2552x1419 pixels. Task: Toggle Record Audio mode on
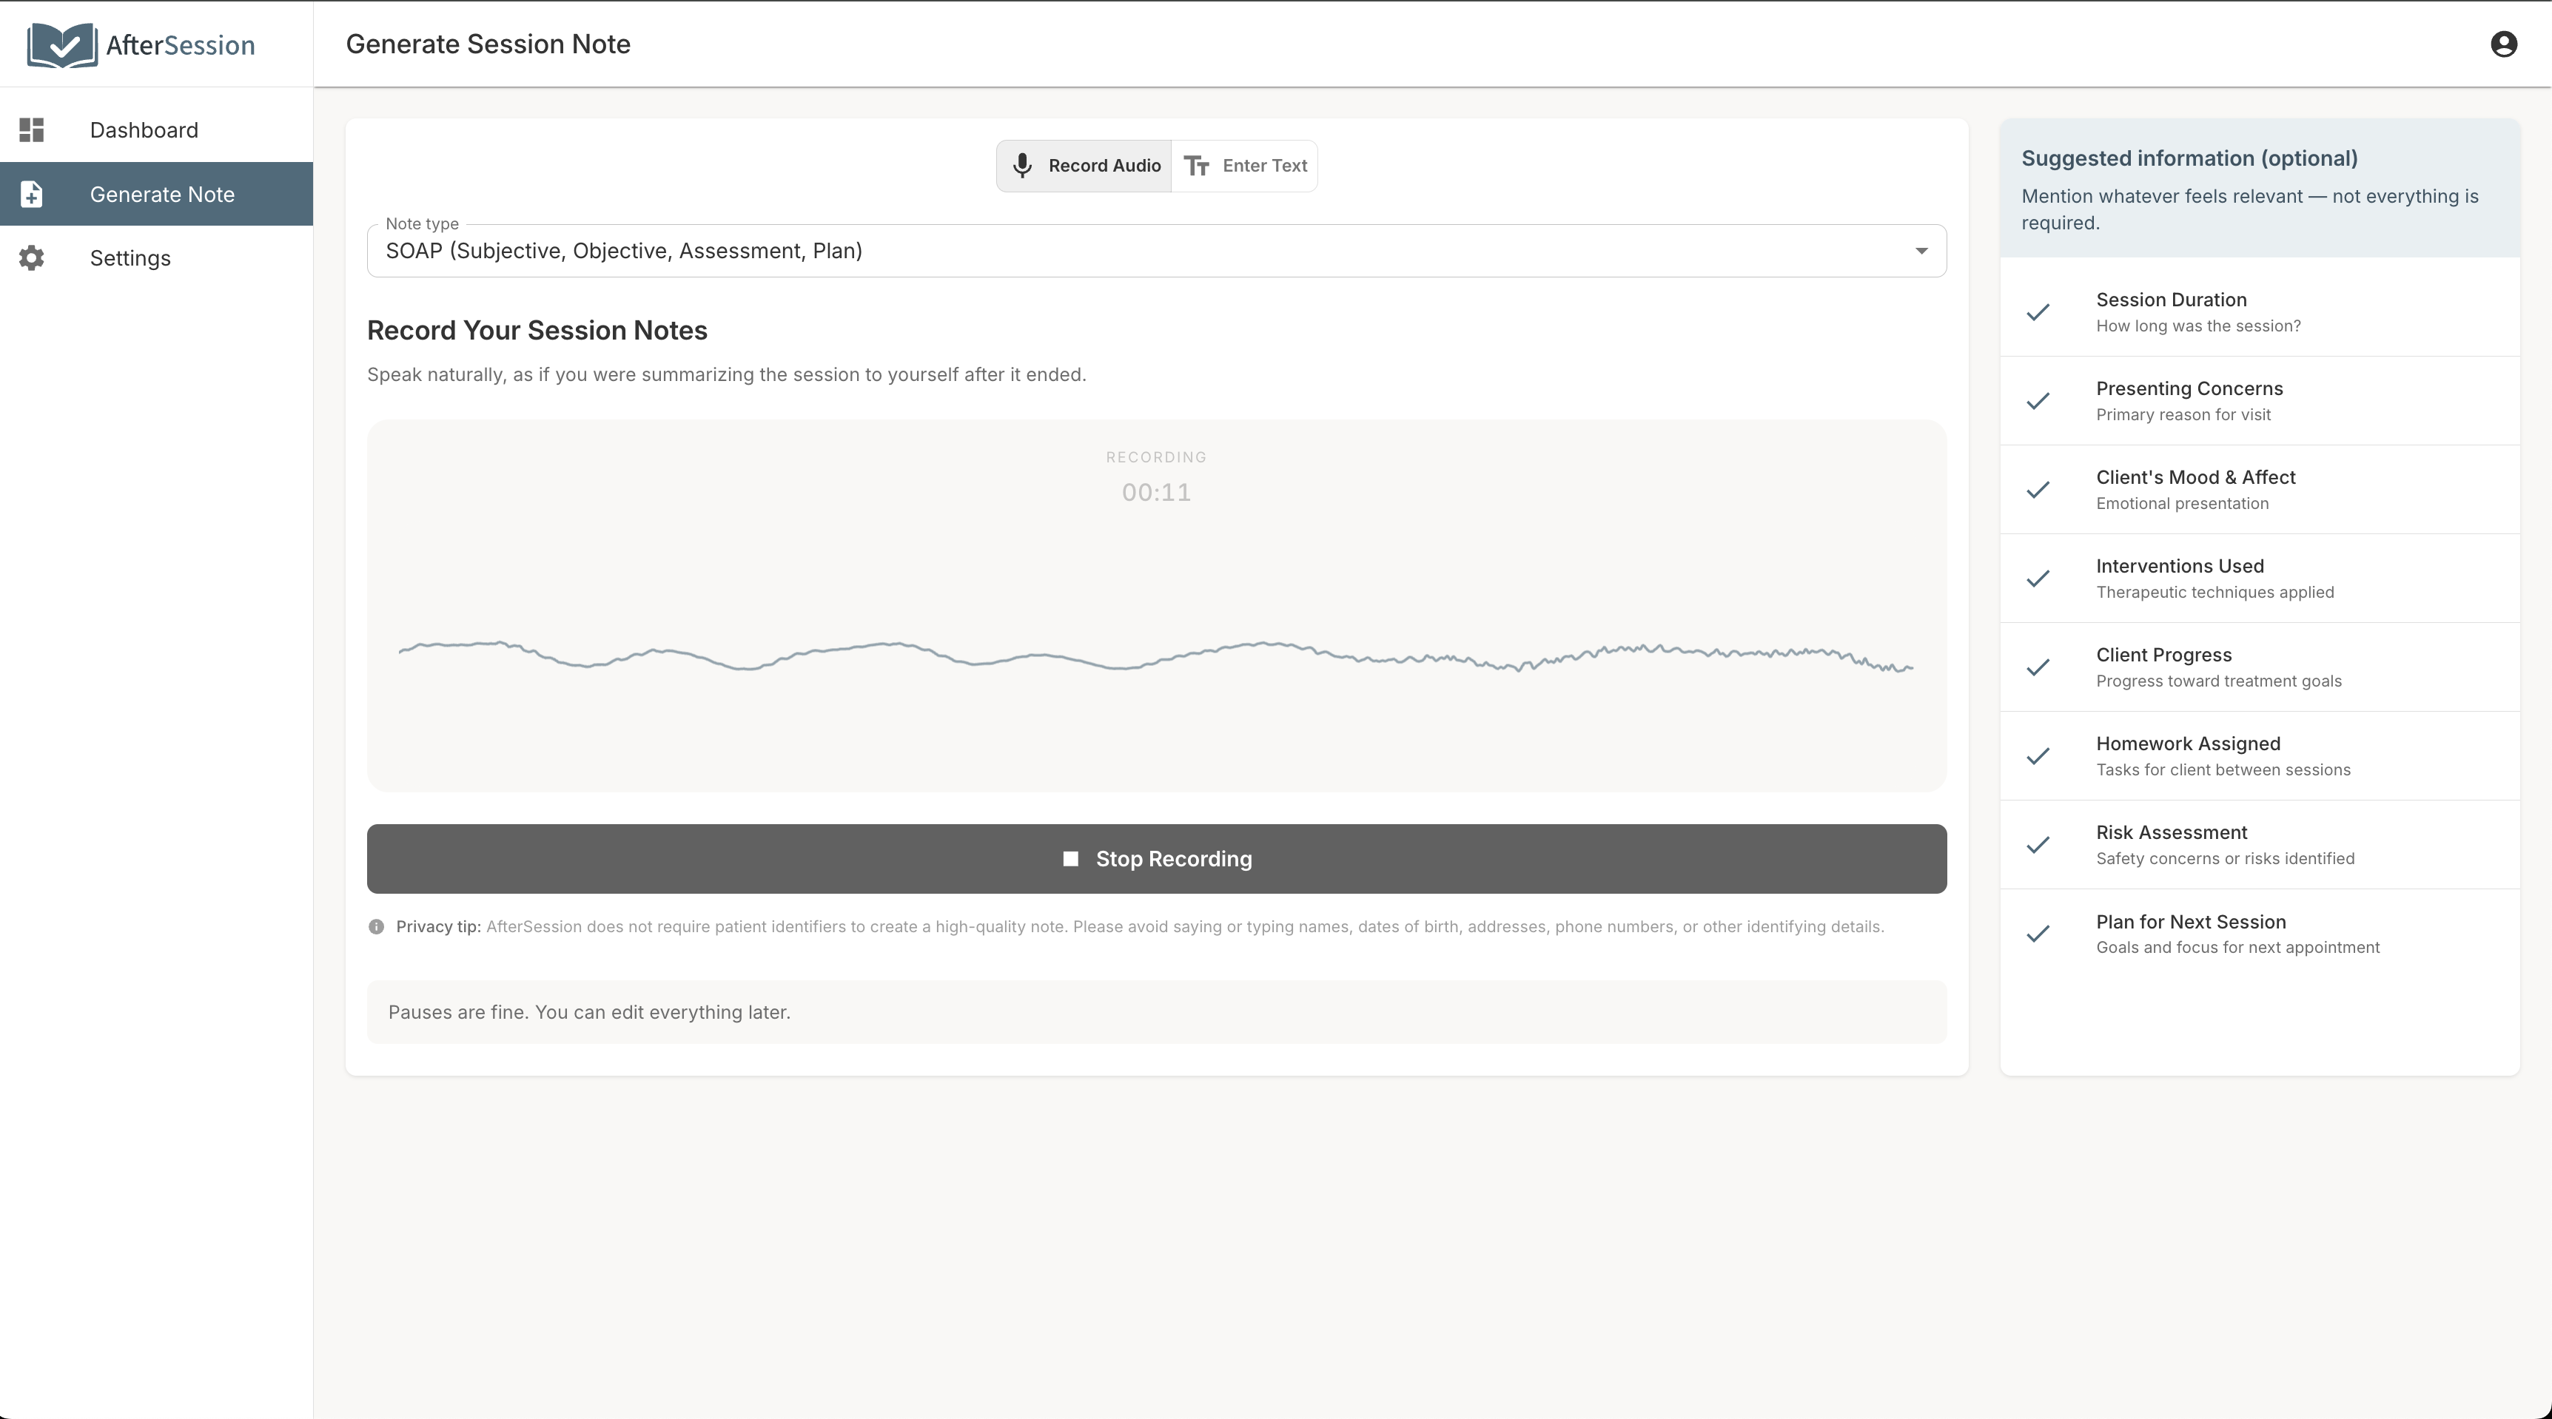point(1084,166)
